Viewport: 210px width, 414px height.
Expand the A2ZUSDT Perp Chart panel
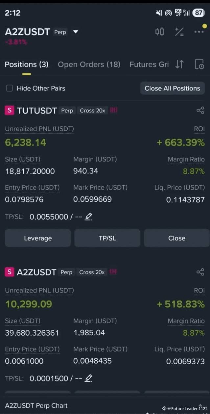pyautogui.click(x=35, y=406)
